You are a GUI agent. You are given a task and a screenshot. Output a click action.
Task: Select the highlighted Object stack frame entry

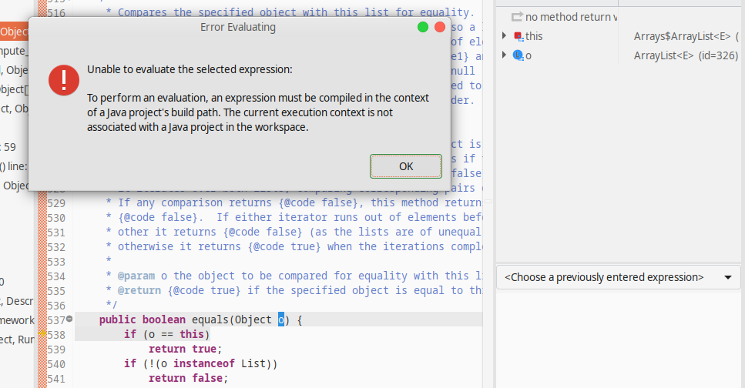coord(14,32)
